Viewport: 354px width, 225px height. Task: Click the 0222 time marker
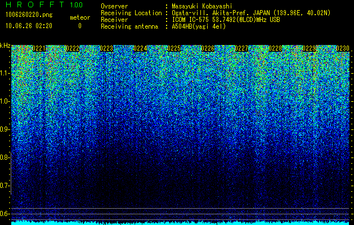pos(73,48)
